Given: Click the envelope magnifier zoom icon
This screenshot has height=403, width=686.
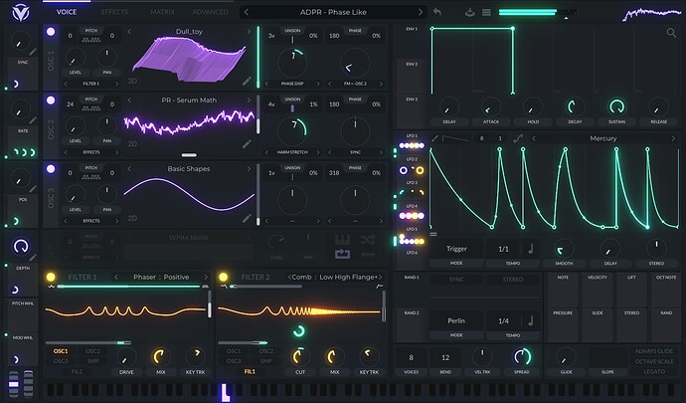Looking at the screenshot, I should [x=671, y=33].
